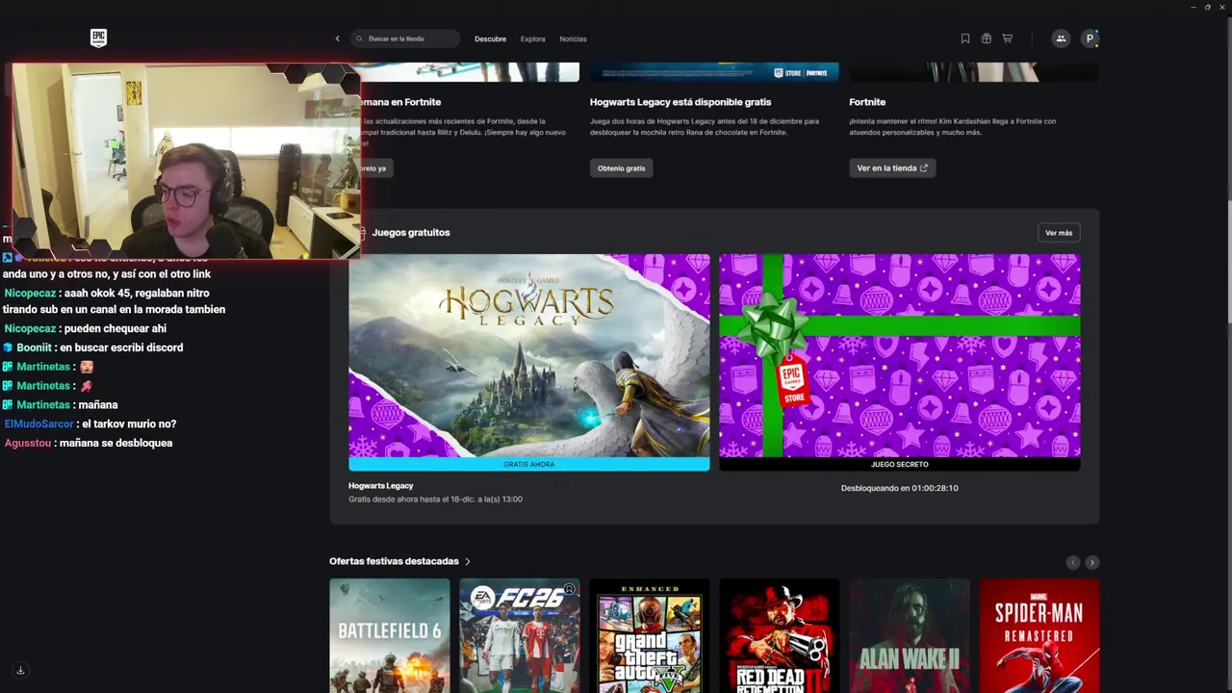Viewport: 1232px width, 693px height.
Task: Open the Spider-Man Remastered tile
Action: (1039, 635)
